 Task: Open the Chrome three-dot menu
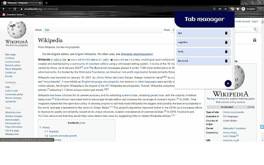tap(260, 9)
